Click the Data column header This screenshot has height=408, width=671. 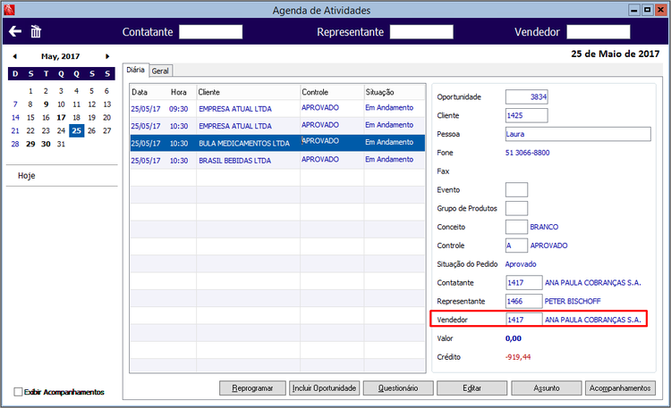[x=140, y=92]
